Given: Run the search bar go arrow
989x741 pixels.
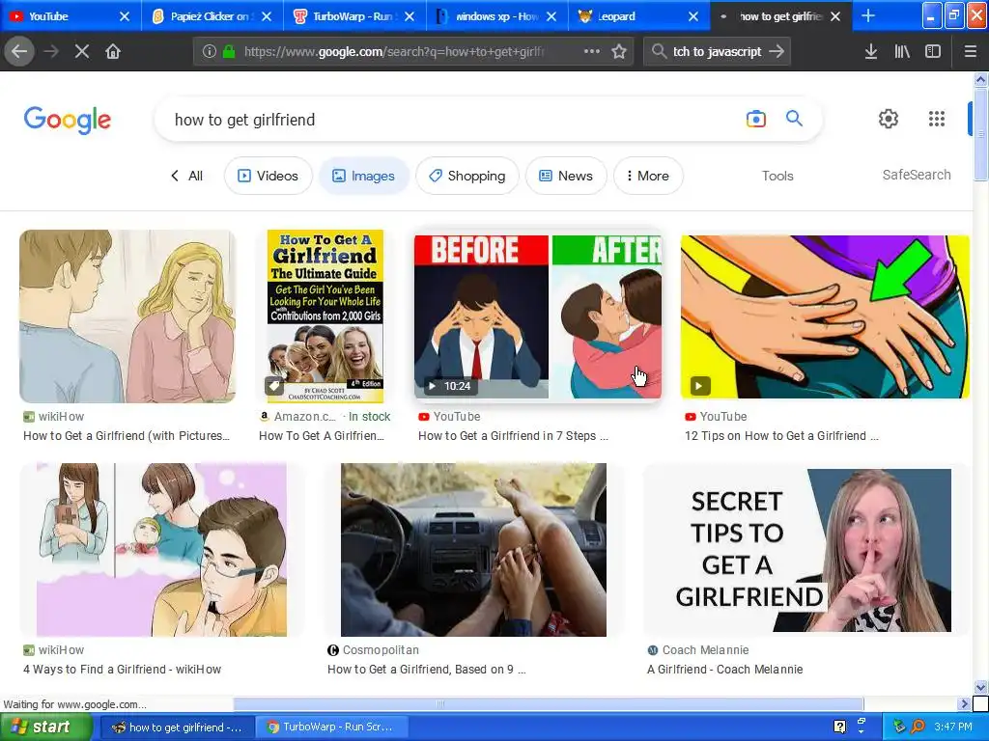Looking at the screenshot, I should pos(777,51).
